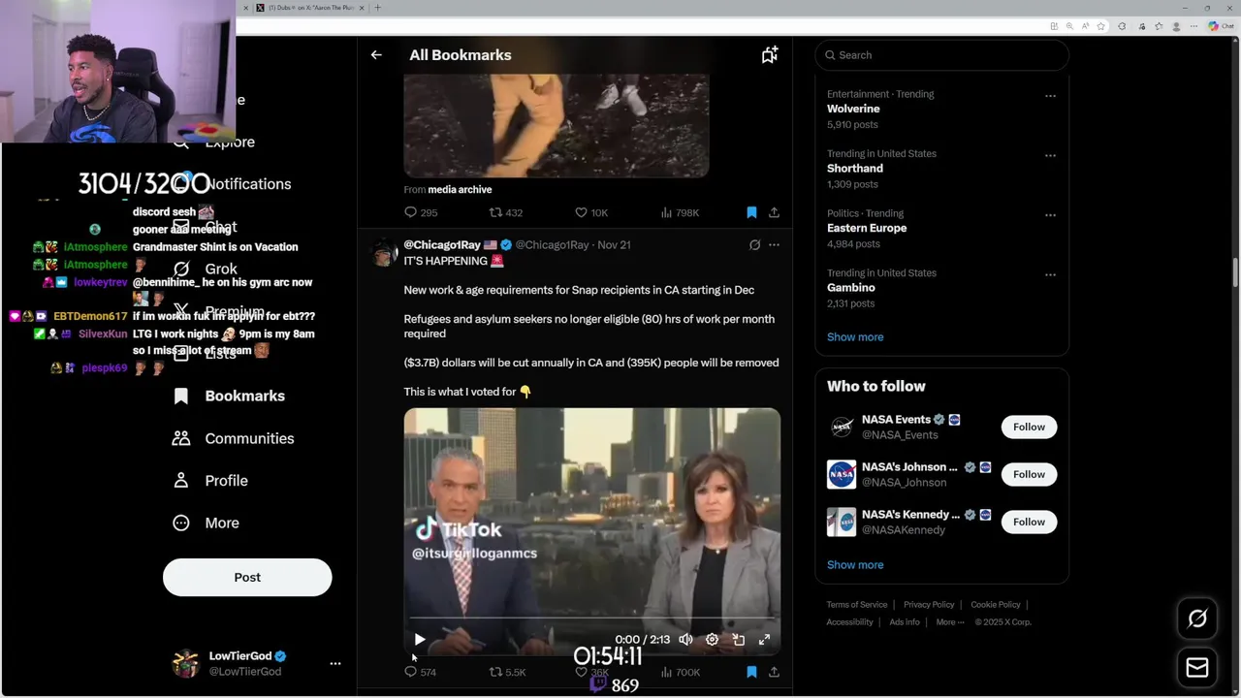Share the media archive tweet
The width and height of the screenshot is (1241, 698).
tap(774, 212)
